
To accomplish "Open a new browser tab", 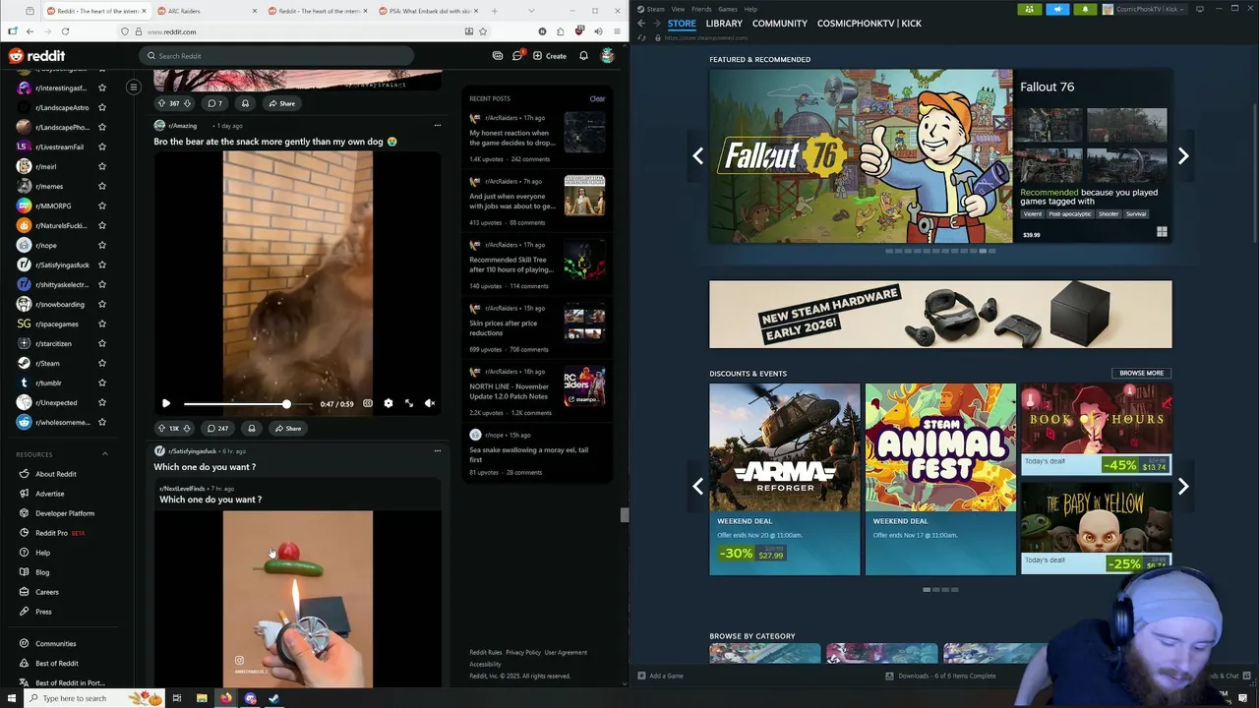I will [x=494, y=11].
